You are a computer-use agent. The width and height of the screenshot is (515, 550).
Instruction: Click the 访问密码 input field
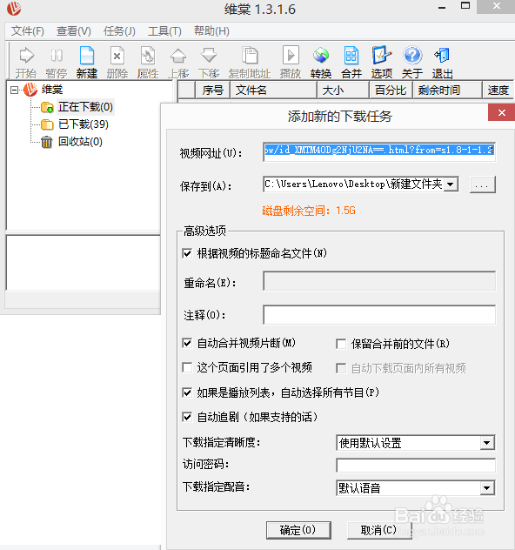click(x=416, y=466)
